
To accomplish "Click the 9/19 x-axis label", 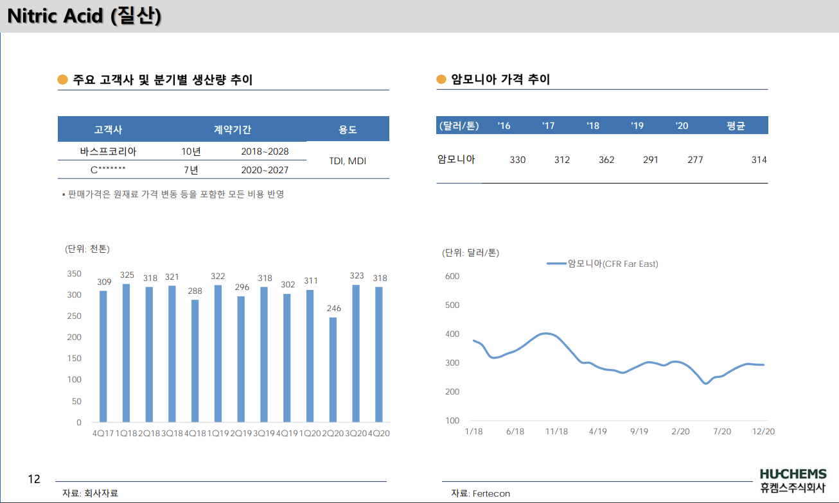I will 639,431.
